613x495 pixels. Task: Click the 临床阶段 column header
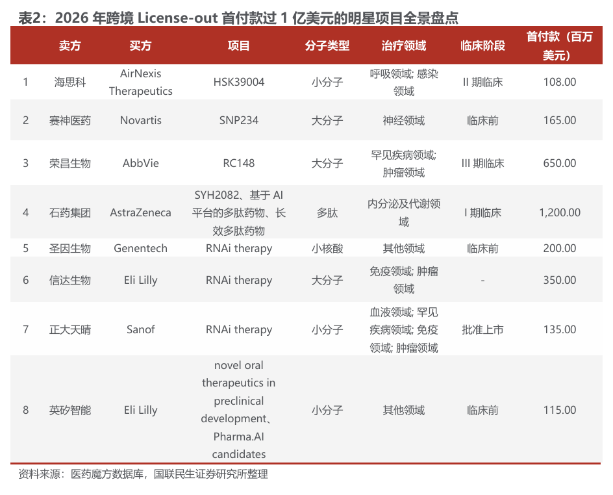pos(482,46)
